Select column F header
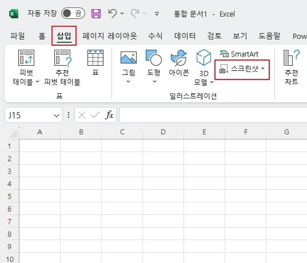Screen dimensions: 307x263 (x=245, y=132)
